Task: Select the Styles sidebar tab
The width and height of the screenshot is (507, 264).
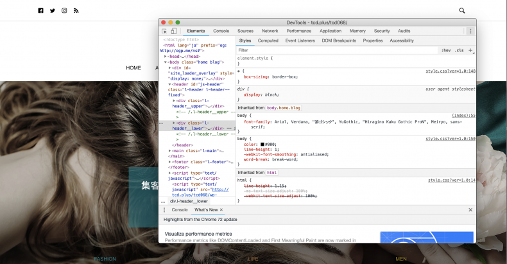Action: coord(245,40)
